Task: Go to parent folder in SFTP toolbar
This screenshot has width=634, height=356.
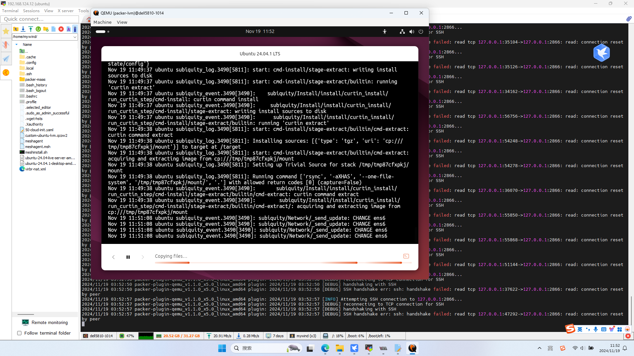Action: click(x=16, y=29)
